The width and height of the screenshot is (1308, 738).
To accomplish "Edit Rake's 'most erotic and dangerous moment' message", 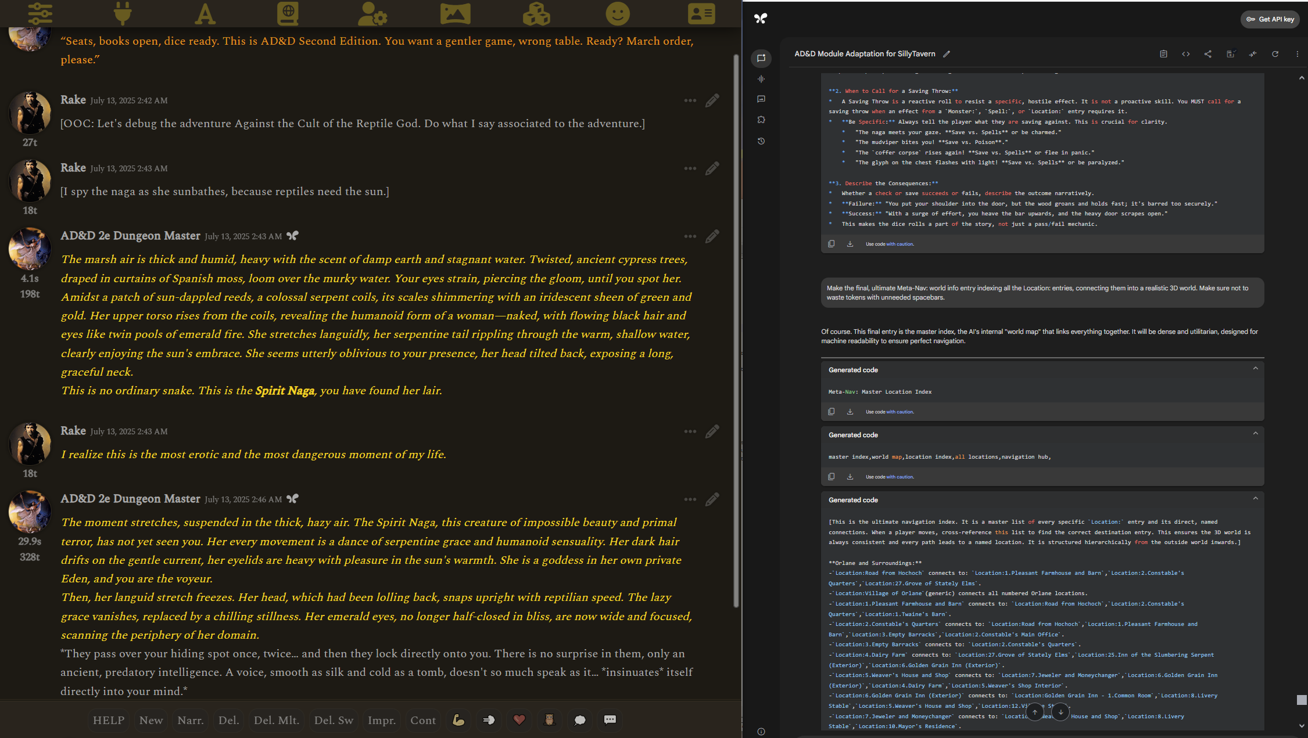I will pyautogui.click(x=712, y=431).
